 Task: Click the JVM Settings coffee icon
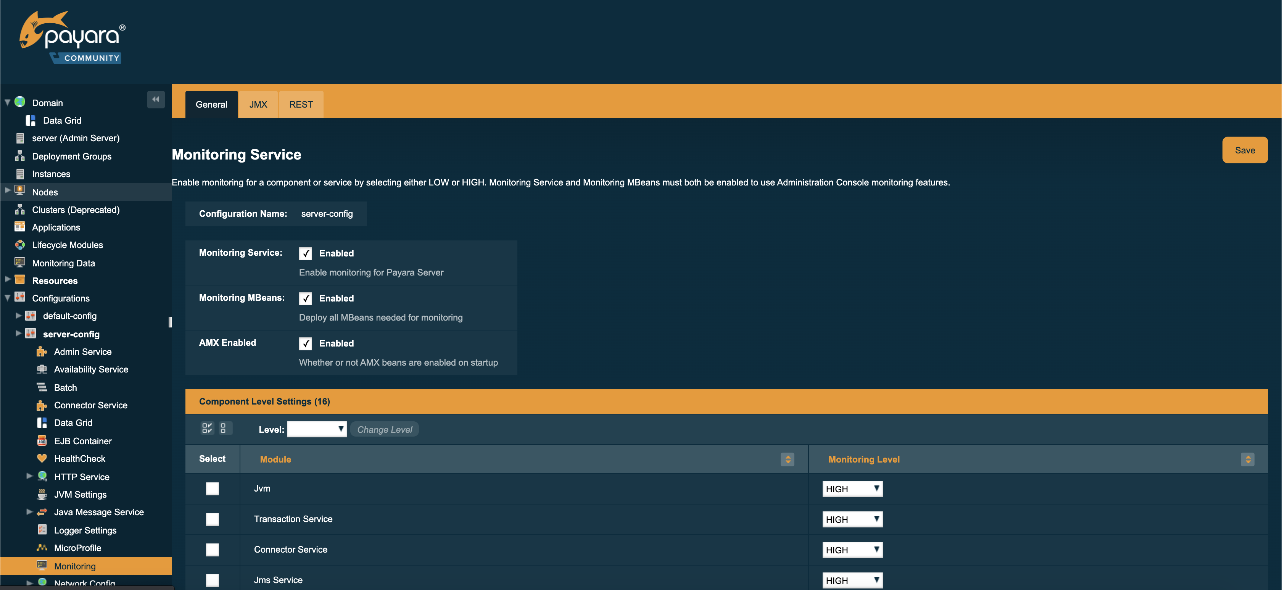point(42,494)
